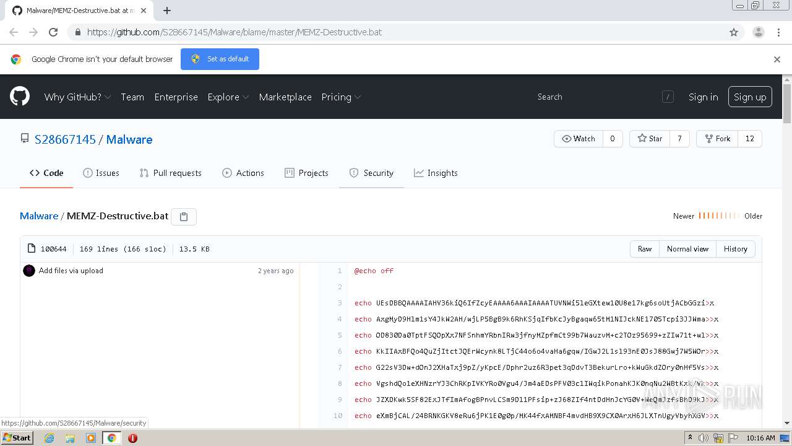Click the commit author avatar

29,271
